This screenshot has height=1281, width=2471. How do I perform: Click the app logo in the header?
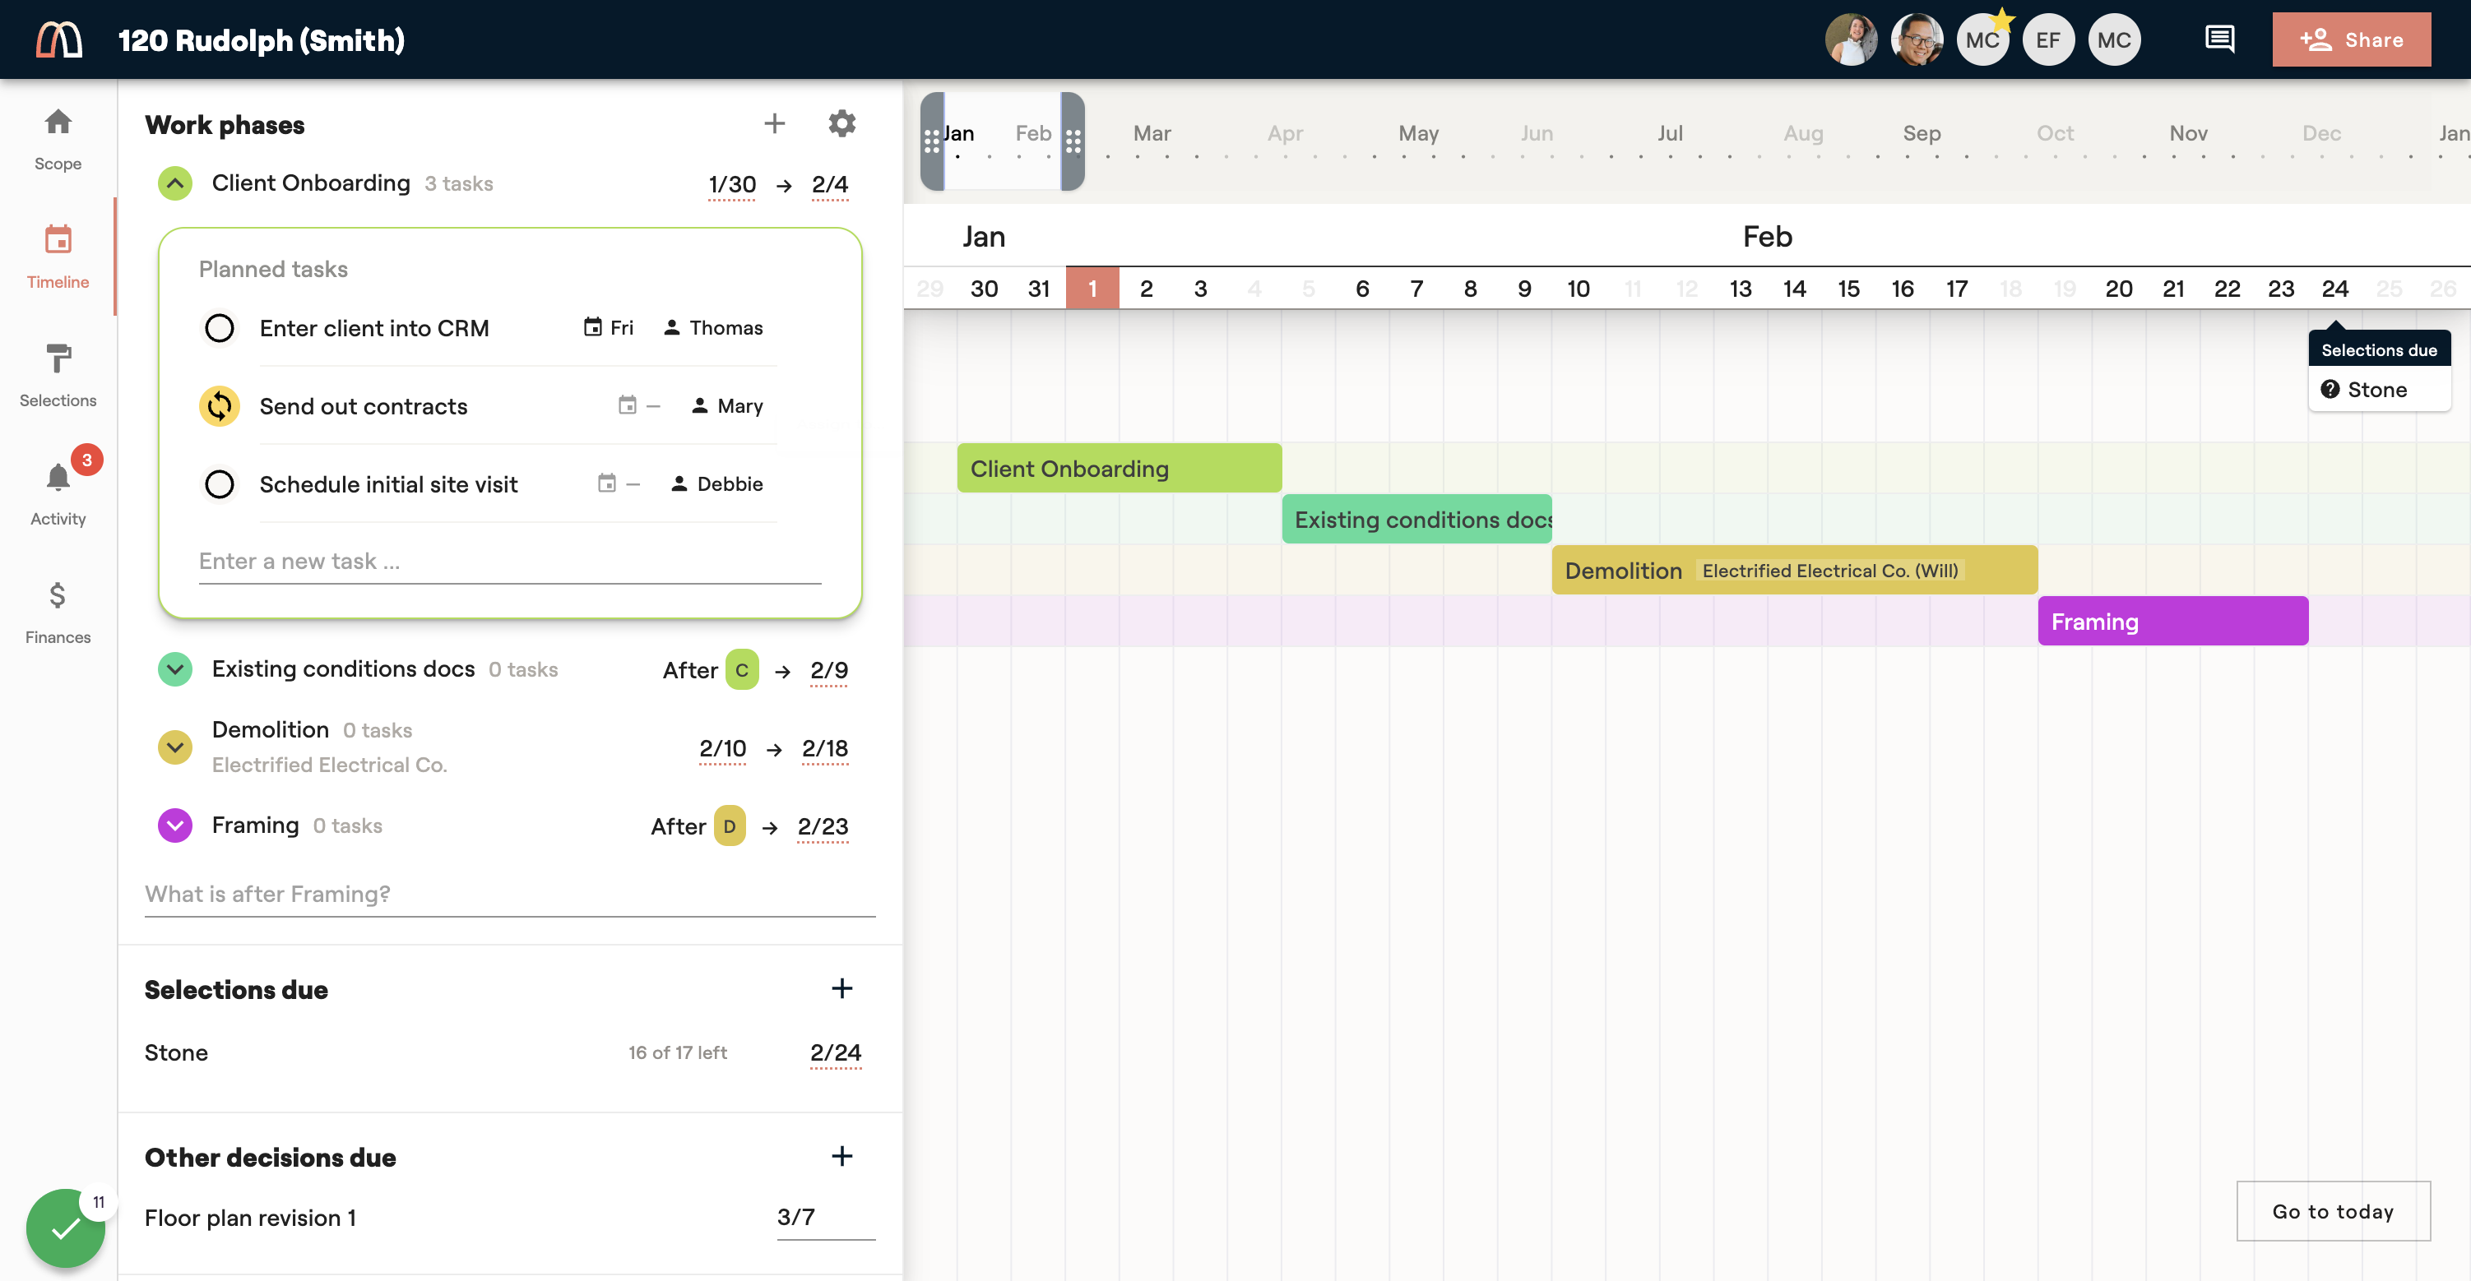pyautogui.click(x=58, y=39)
